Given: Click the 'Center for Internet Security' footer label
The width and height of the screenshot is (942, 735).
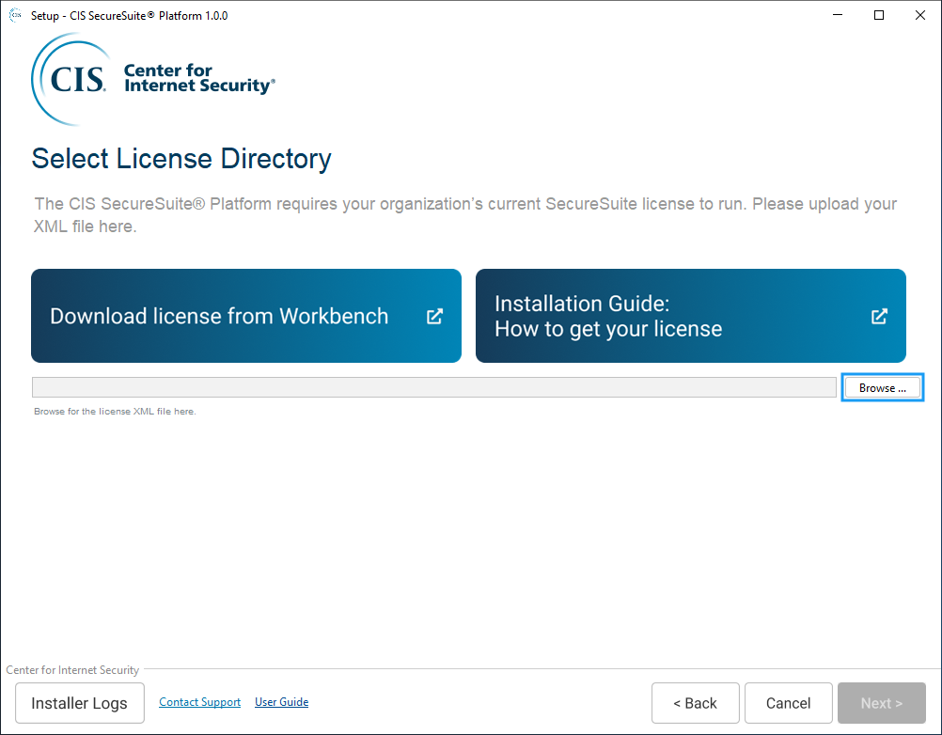Looking at the screenshot, I should click(72, 670).
